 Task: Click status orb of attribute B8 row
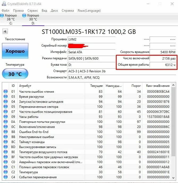pos(6,132)
